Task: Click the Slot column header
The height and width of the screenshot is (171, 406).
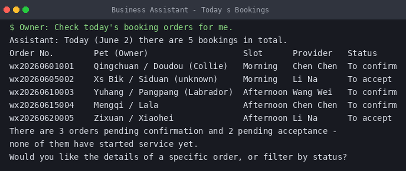Action: coord(253,53)
